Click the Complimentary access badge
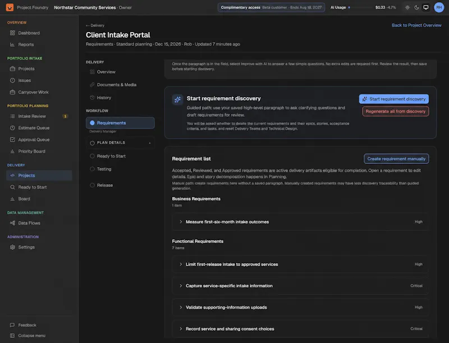Viewport: 449px width, 343px height. click(271, 7)
